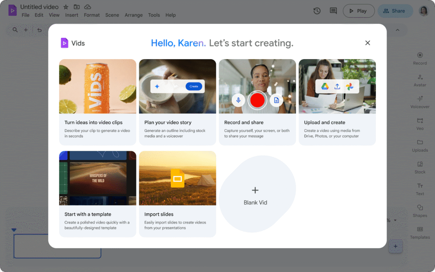Screen dimensions: 435x272
Task: Open the zoom percentage dropdown arrow
Action: coord(395,221)
